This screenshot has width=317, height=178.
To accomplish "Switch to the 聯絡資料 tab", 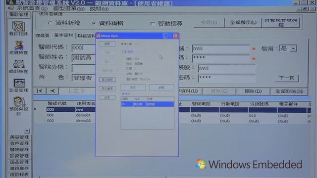I will click(x=86, y=36).
